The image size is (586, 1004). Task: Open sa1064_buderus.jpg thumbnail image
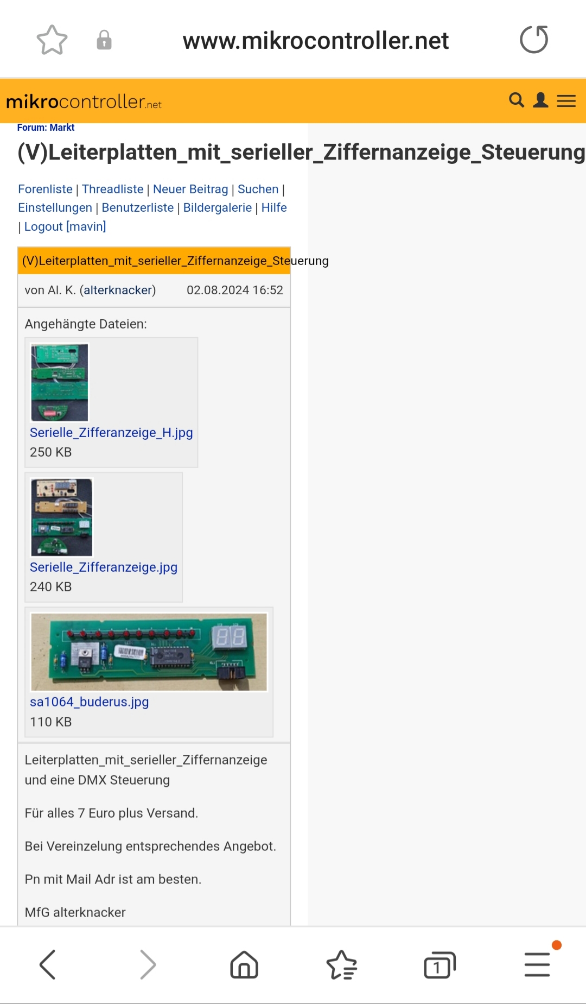[149, 652]
